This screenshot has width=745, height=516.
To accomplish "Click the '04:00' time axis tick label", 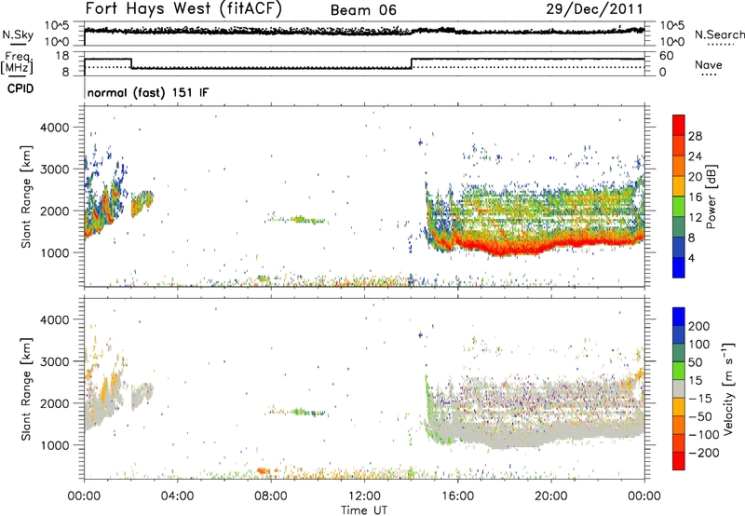I will (x=178, y=496).
